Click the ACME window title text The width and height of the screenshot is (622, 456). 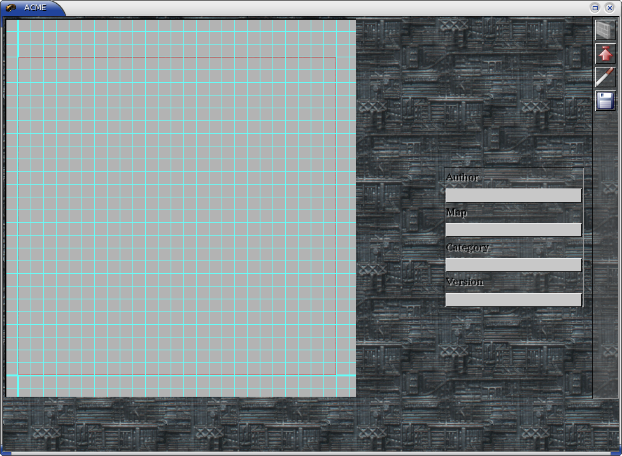coord(35,8)
